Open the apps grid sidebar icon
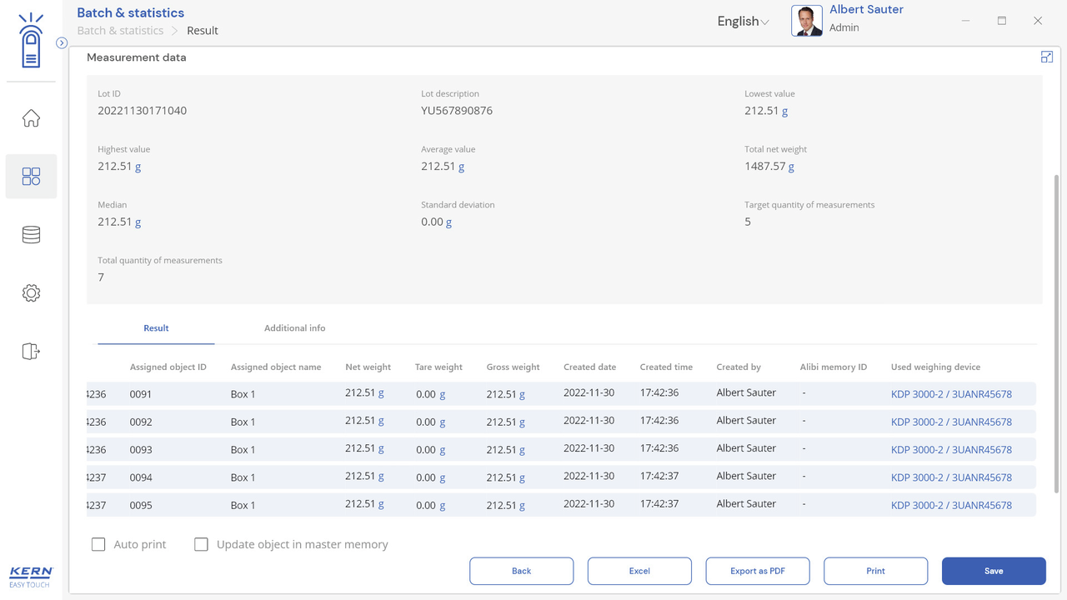 [x=31, y=176]
